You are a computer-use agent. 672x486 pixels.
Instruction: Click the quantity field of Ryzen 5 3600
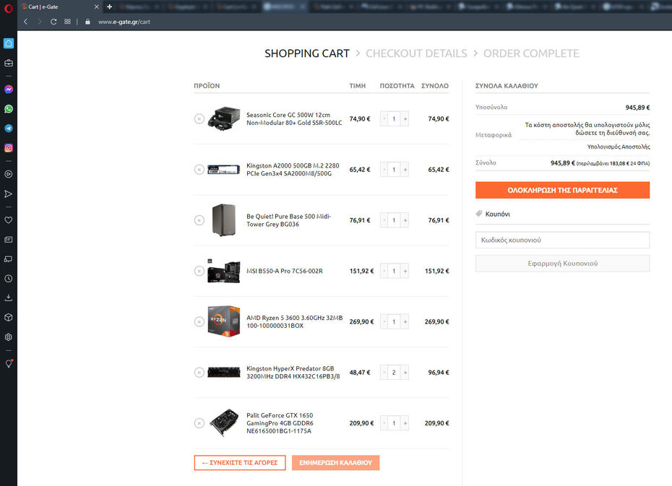click(395, 321)
